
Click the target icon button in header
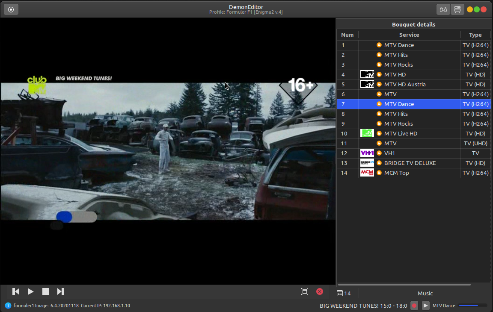pyautogui.click(x=11, y=9)
